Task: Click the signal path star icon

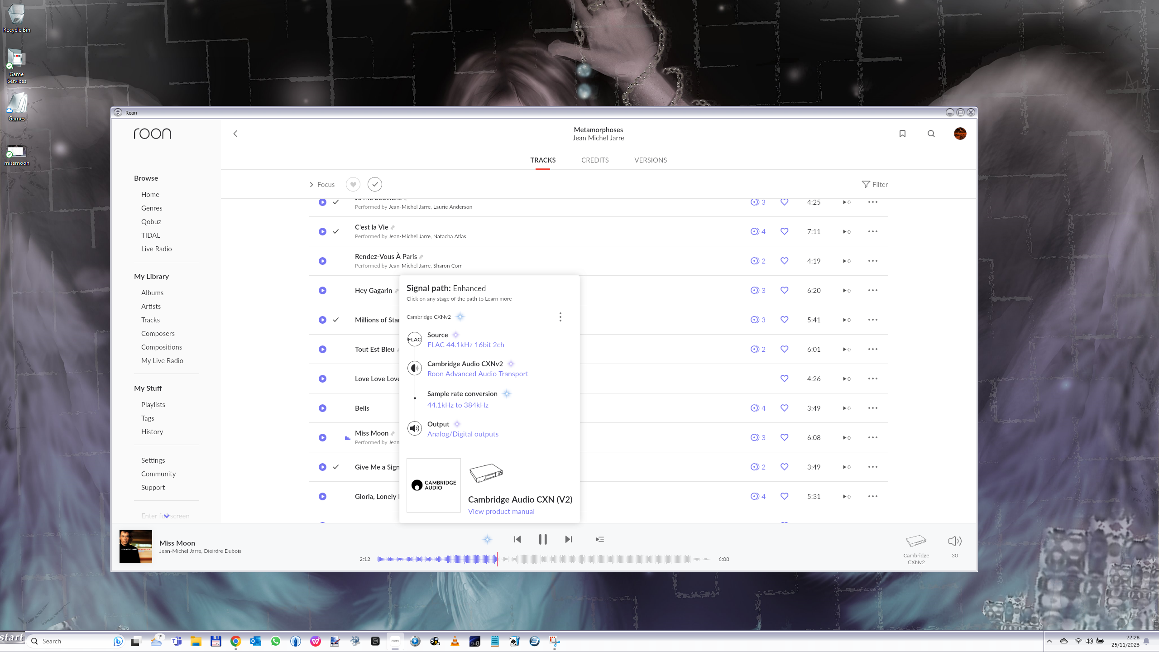Action: 487,539
